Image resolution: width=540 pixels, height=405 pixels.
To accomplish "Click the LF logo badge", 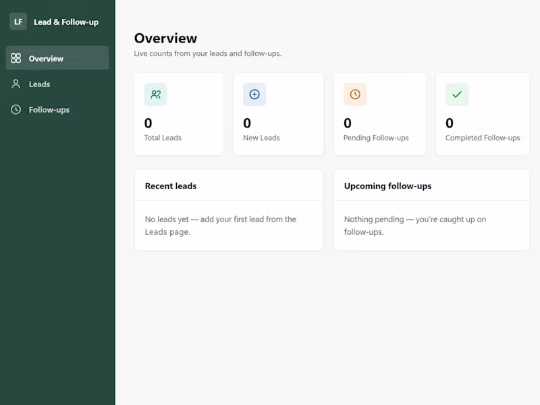I will coord(18,22).
